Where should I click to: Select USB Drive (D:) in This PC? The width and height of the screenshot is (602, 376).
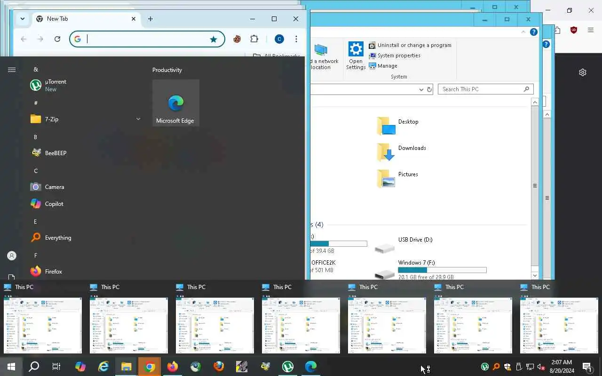click(404, 244)
